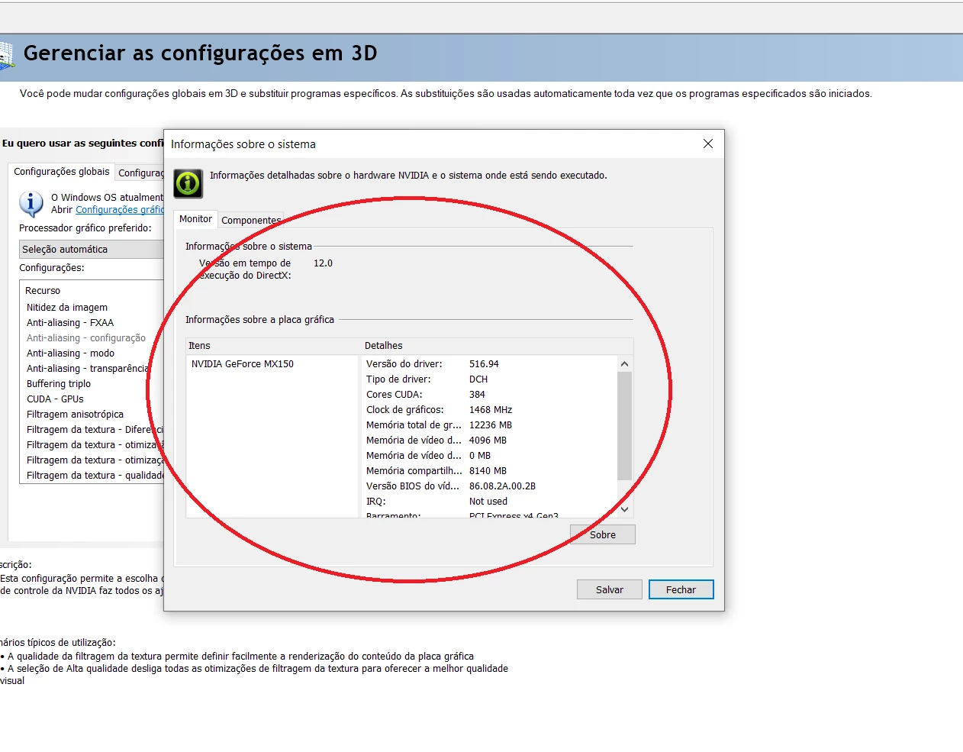Click the Clock de gráficos 1468 MHz value
The height and width of the screenshot is (752, 963).
click(x=491, y=410)
